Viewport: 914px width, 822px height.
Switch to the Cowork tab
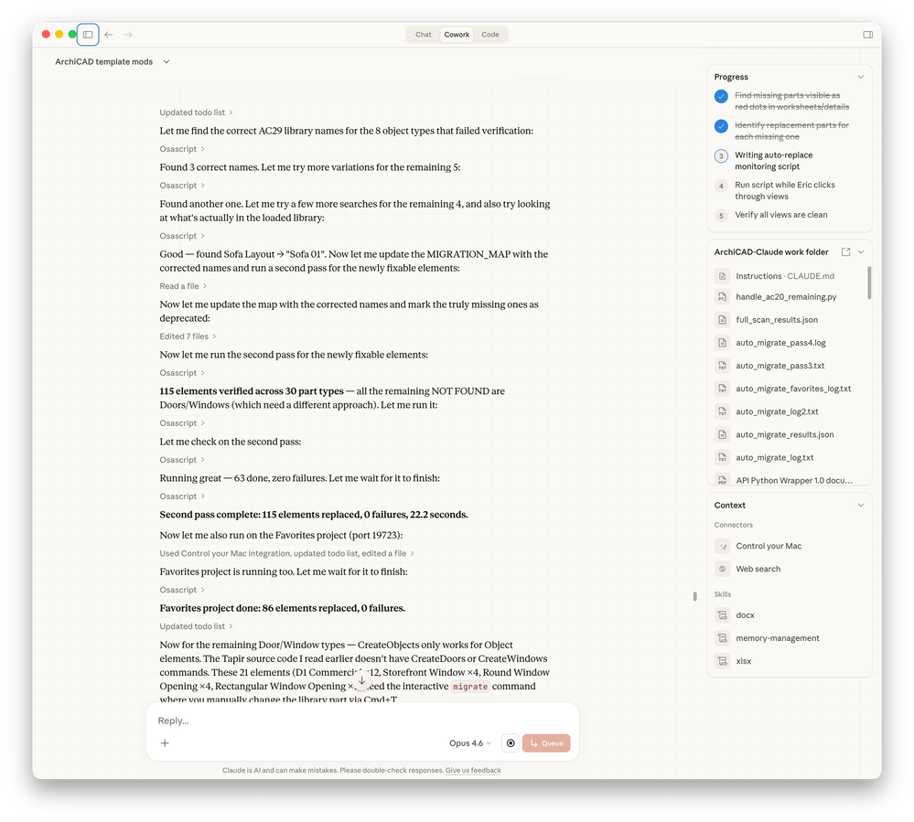coord(457,35)
